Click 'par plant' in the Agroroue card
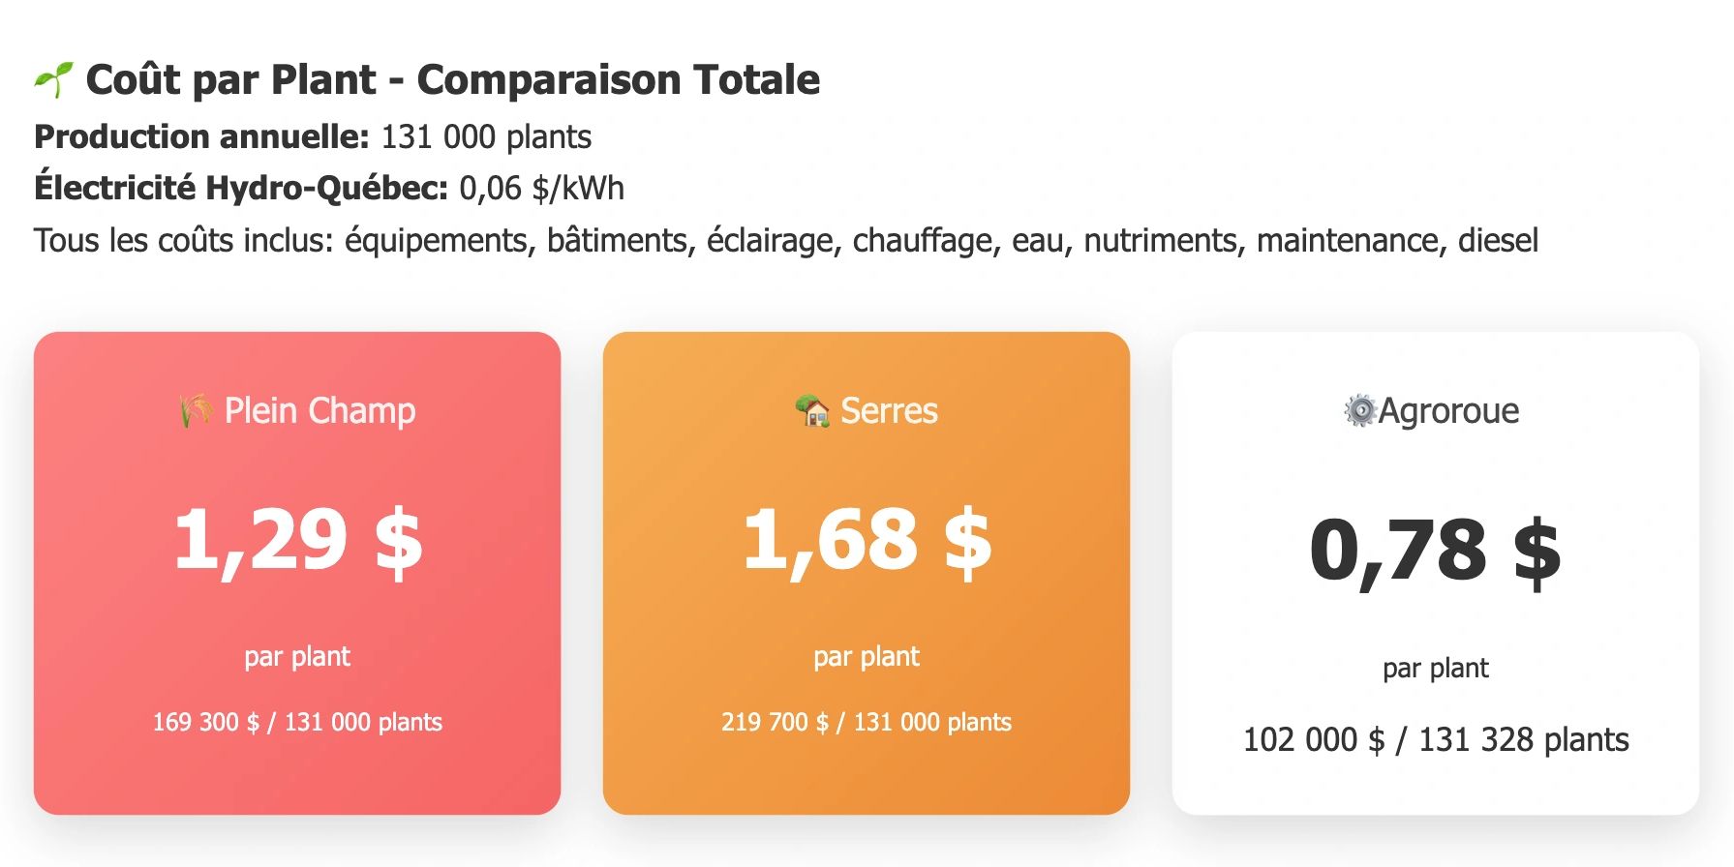Screen dimensions: 1734x867 [1435, 669]
